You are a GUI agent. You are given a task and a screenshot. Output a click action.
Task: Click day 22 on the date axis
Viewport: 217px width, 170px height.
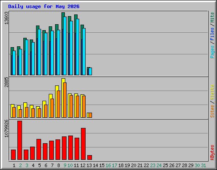[x=146, y=165]
